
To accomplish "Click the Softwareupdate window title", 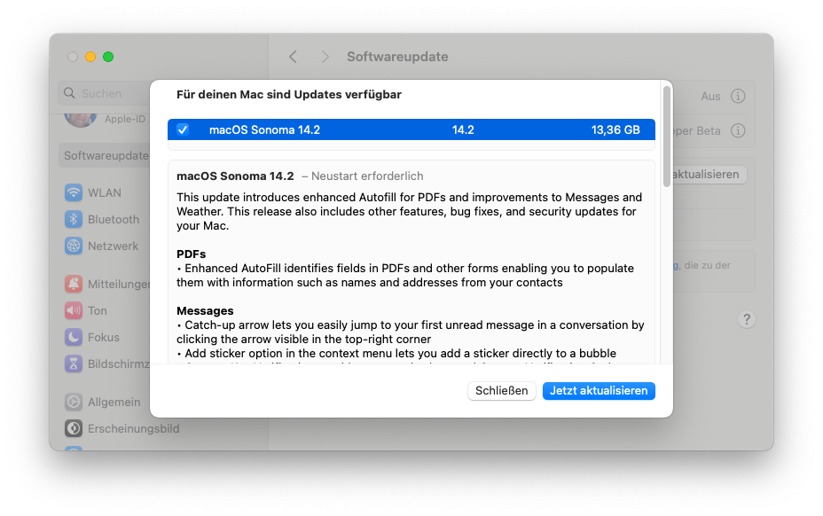I will [397, 57].
